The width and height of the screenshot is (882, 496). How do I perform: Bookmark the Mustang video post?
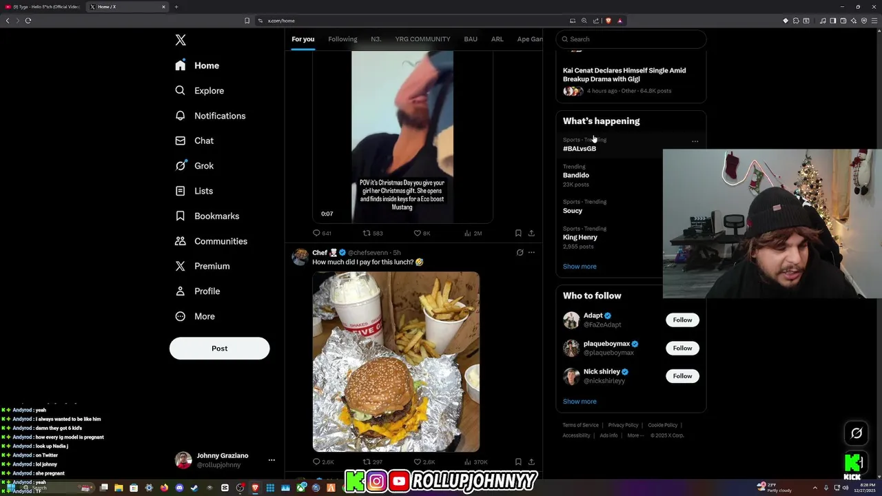518,233
